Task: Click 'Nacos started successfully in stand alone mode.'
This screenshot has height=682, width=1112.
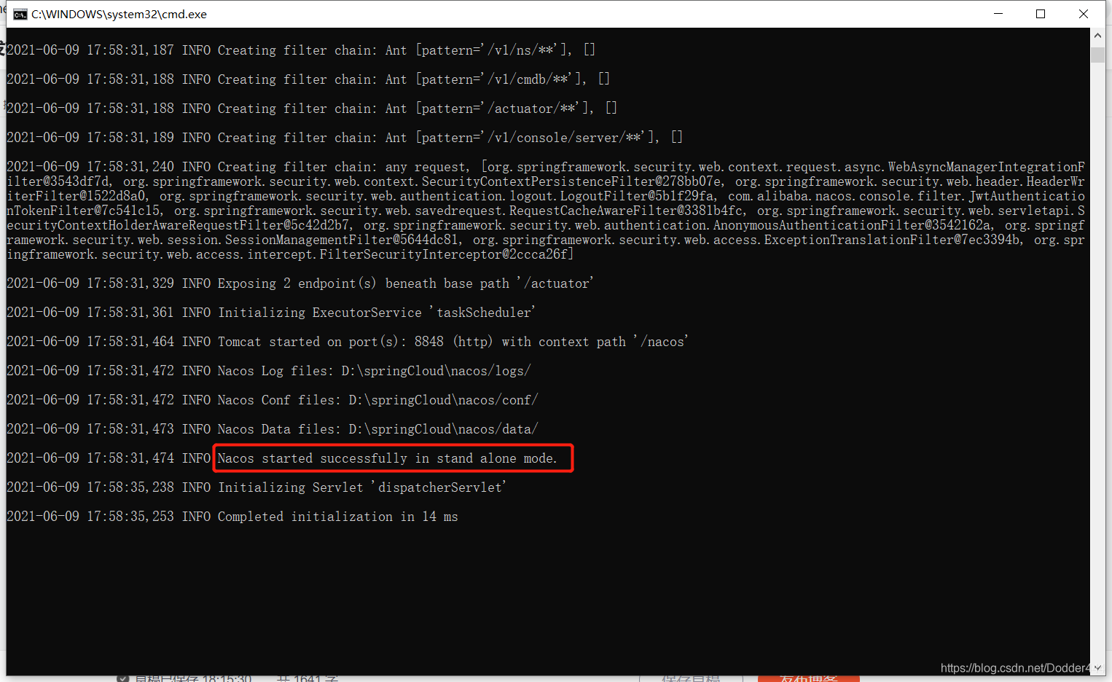Action: tap(387, 458)
